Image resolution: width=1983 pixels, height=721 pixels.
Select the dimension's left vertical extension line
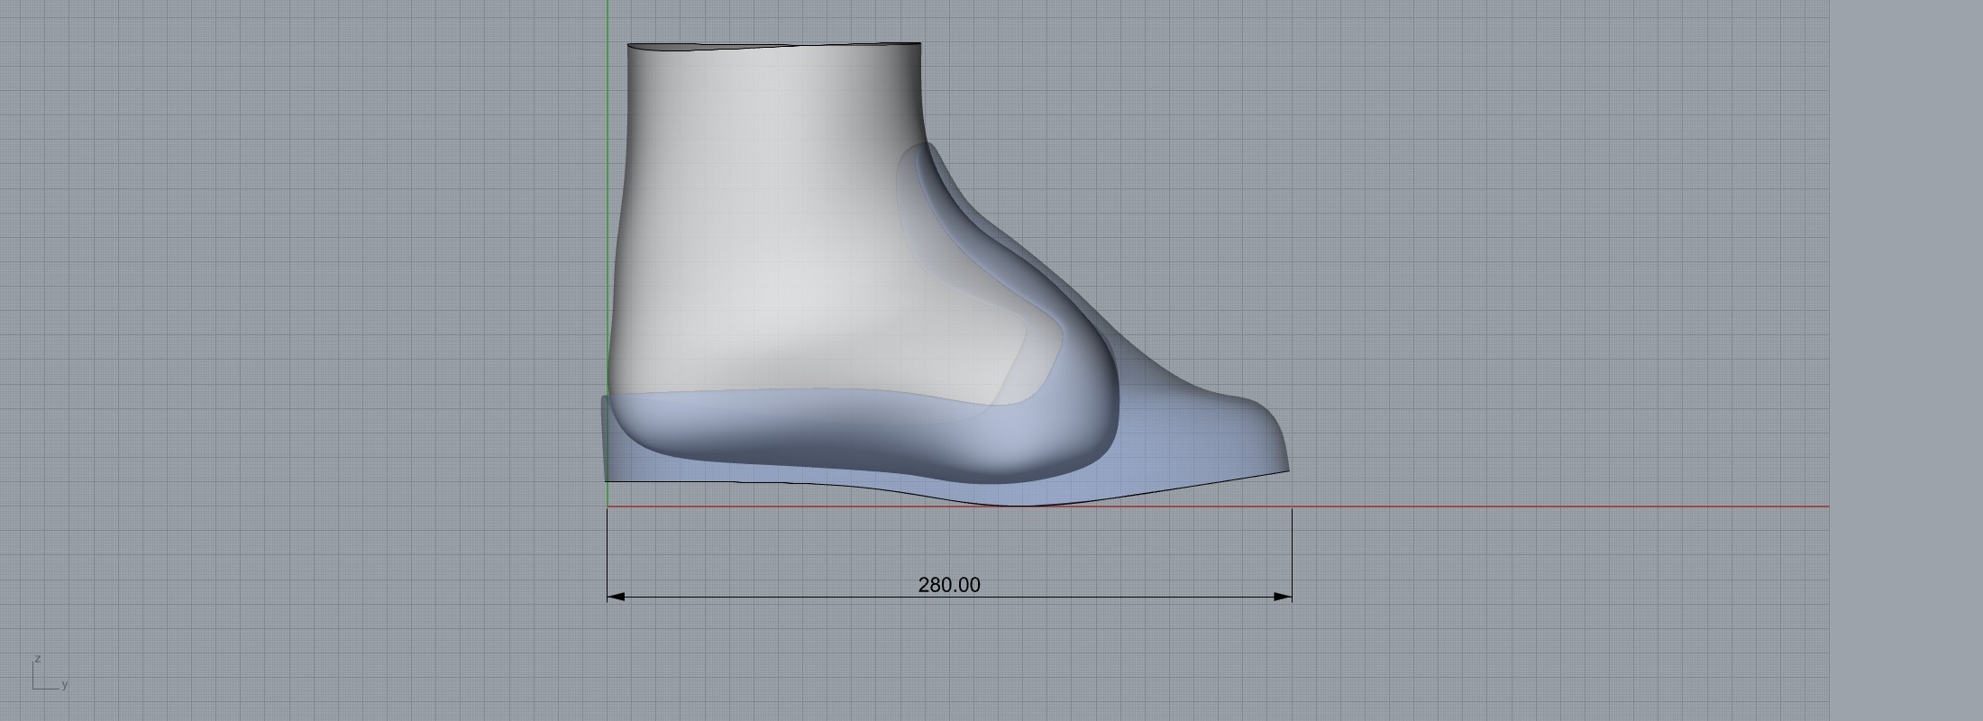pos(608,550)
